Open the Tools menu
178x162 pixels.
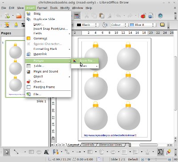pyautogui.click(x=54, y=8)
